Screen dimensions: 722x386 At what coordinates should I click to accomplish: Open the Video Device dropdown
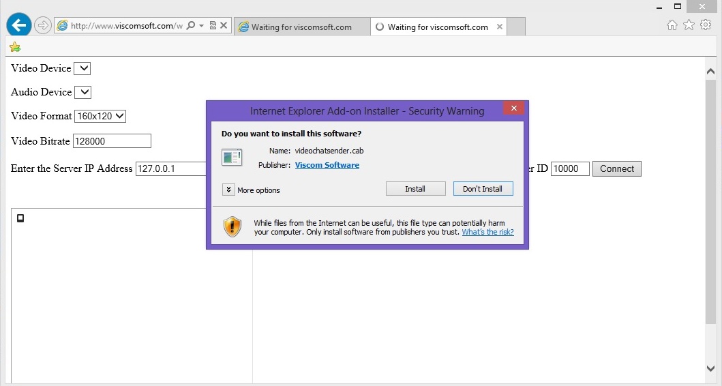pyautogui.click(x=82, y=68)
